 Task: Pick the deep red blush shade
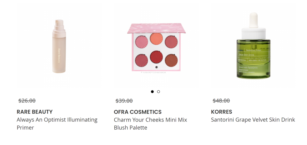click(157, 57)
